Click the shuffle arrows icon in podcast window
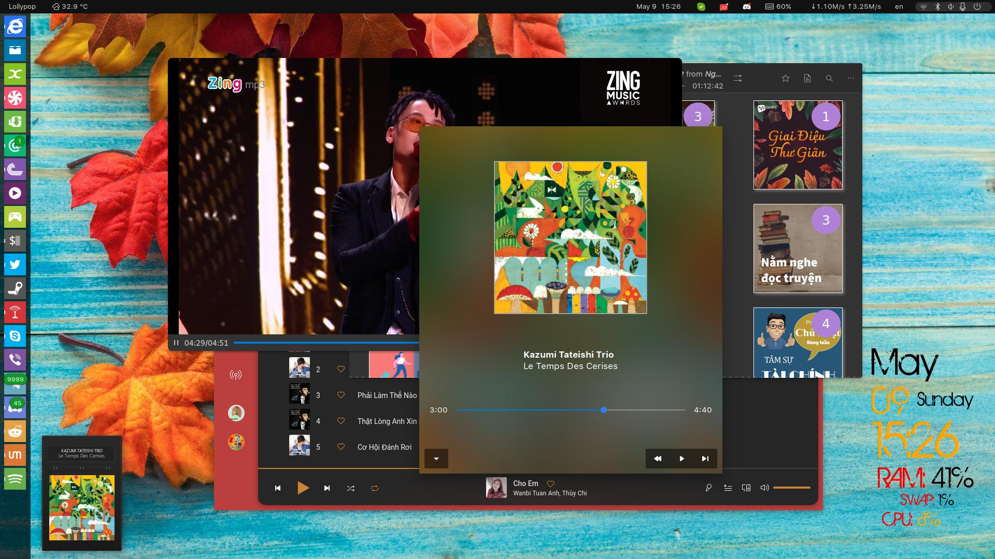 coord(738,78)
